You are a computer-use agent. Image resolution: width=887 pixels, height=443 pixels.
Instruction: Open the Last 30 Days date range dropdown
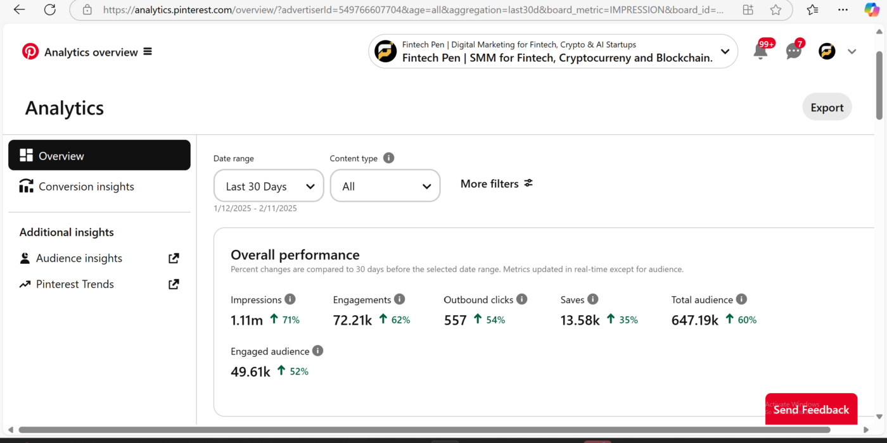[x=269, y=185]
